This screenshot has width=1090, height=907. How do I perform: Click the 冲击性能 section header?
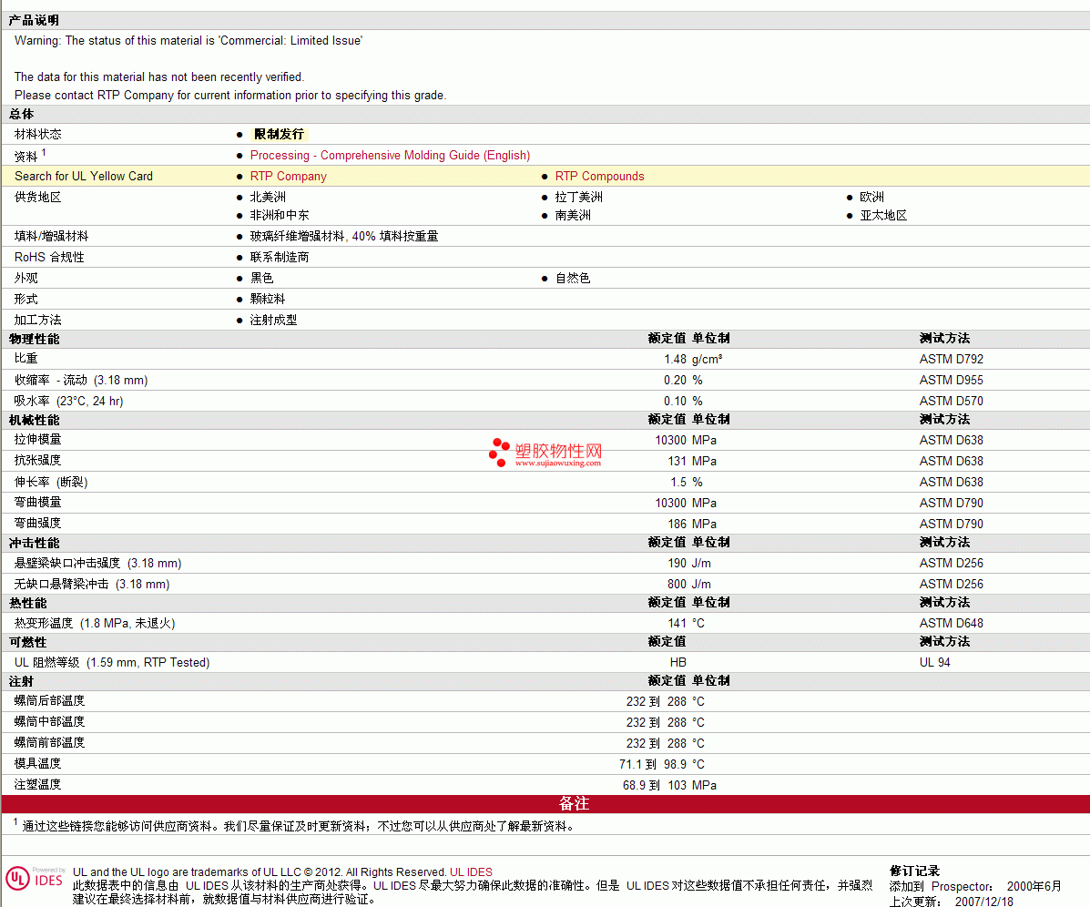coord(34,544)
